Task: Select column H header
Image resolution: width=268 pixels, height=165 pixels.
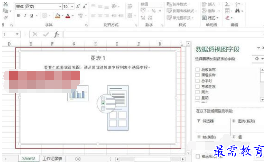Action: point(95,44)
